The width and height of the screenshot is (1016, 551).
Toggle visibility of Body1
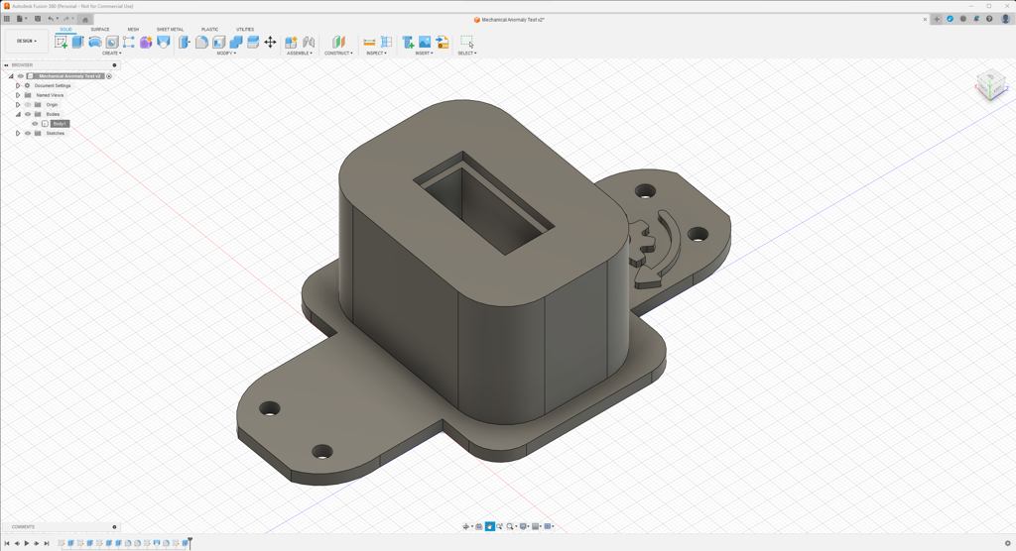point(35,124)
